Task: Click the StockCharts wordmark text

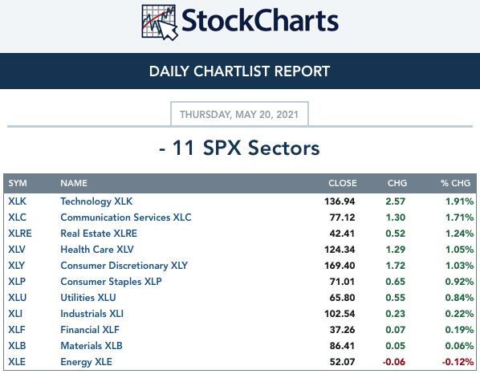Action: (260, 21)
